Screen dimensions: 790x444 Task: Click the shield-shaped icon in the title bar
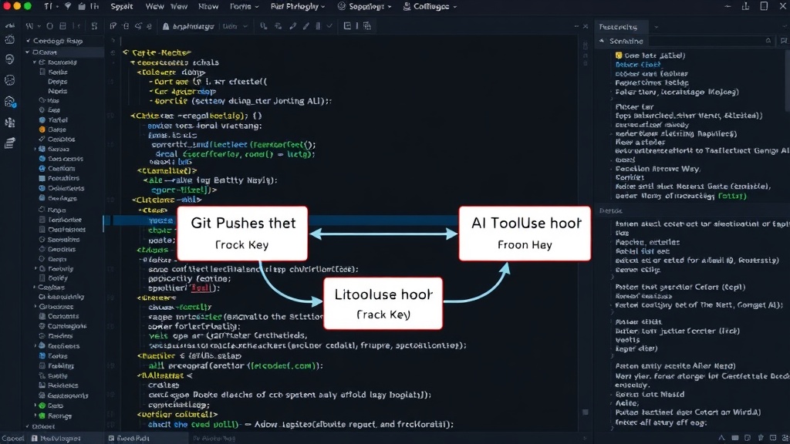[x=68, y=6]
